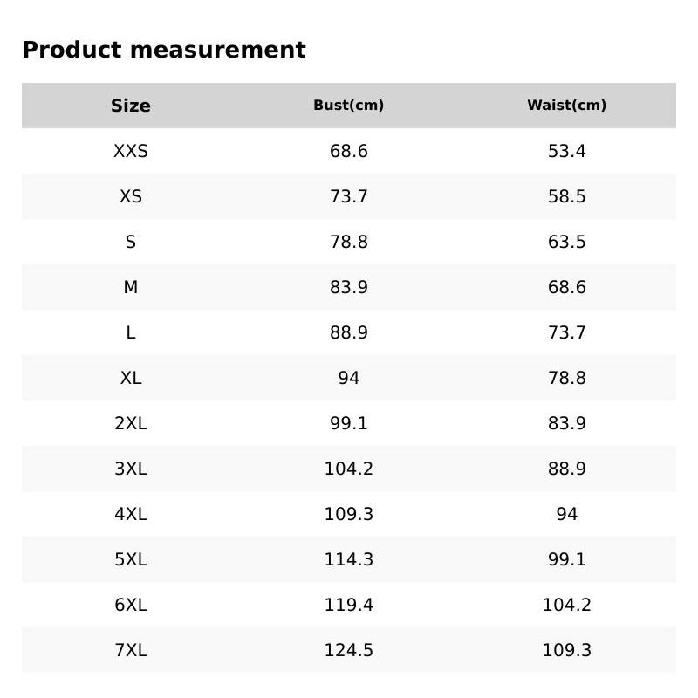Select the XS size label
Viewport: 698px width, 698px height.
(x=131, y=196)
